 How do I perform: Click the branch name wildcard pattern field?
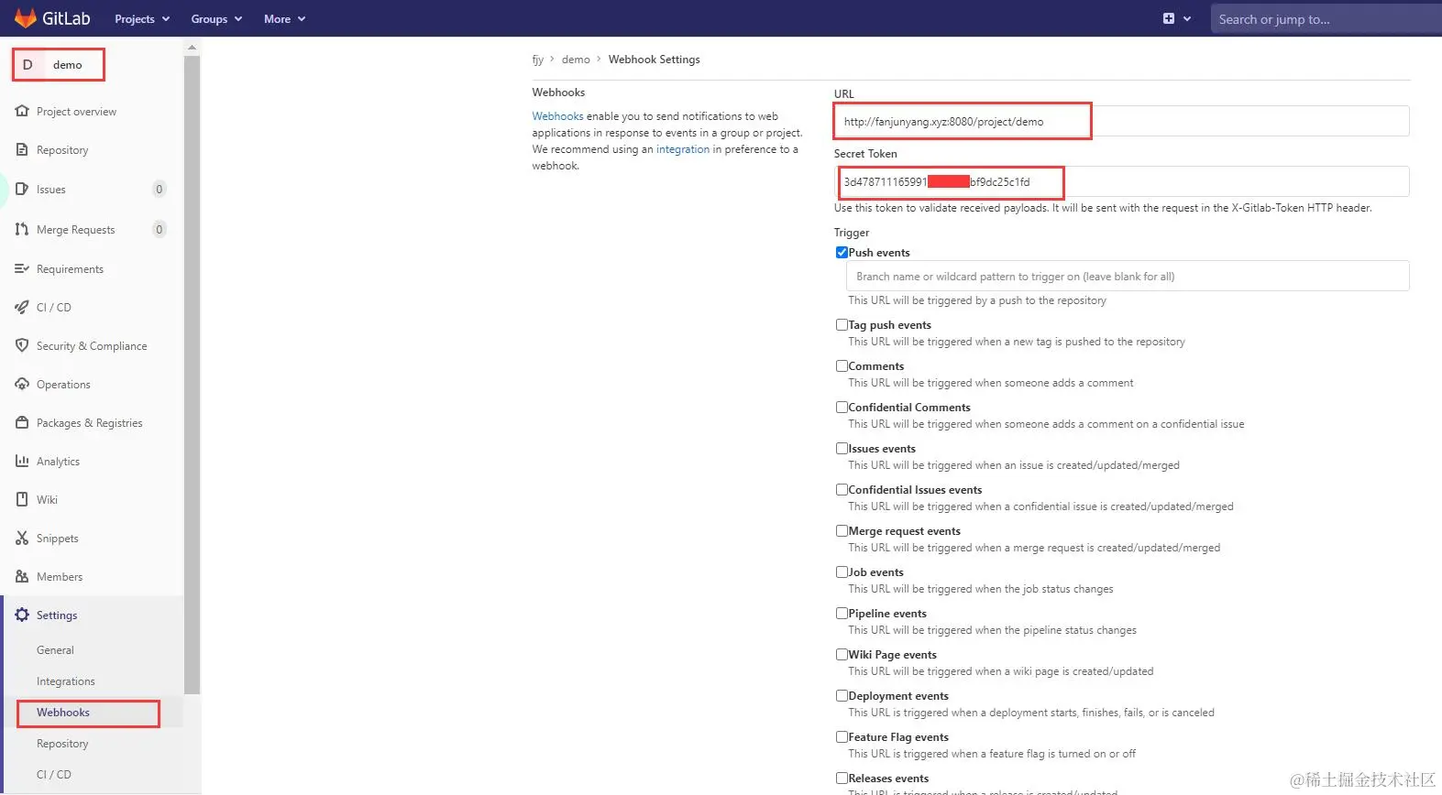pyautogui.click(x=1128, y=276)
